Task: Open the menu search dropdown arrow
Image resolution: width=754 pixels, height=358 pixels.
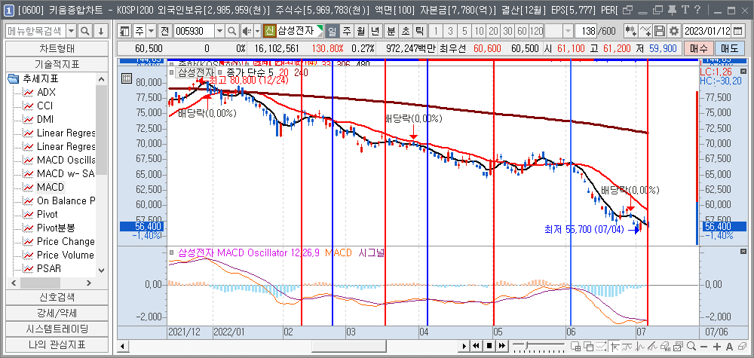Action: pos(71,31)
